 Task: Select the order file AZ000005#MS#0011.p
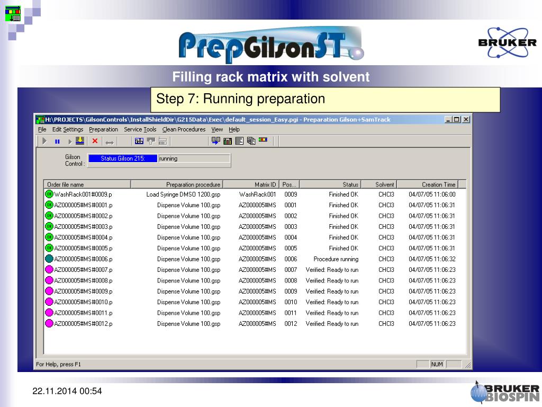(x=83, y=313)
